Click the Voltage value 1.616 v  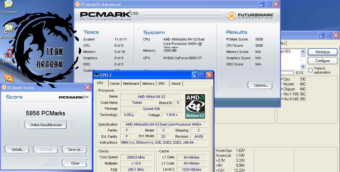coord(172,115)
